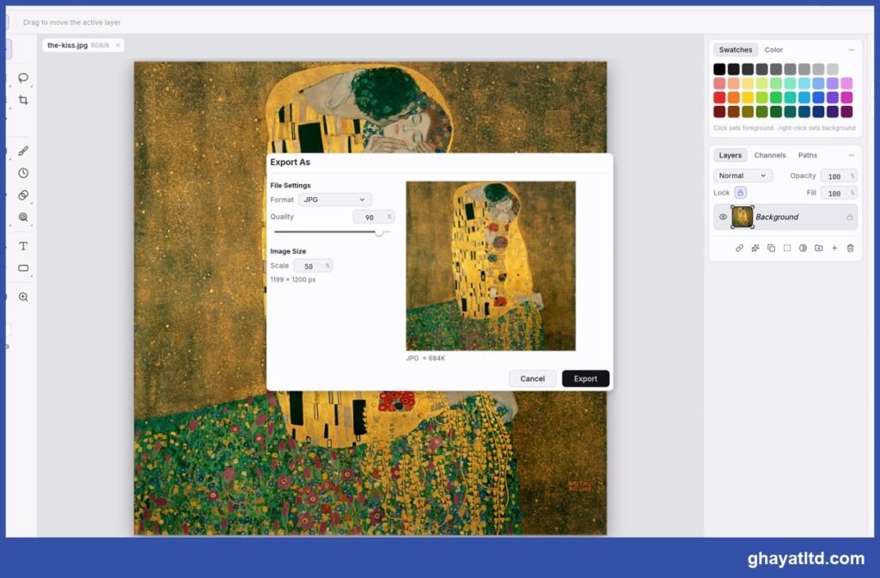This screenshot has width=880, height=578.
Task: Add a new layer with plus icon
Action: [834, 248]
